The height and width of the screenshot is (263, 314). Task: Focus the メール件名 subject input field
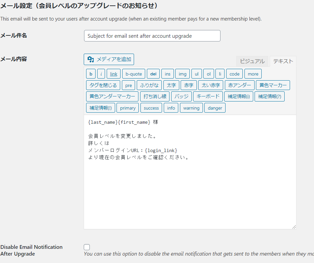click(x=152, y=36)
